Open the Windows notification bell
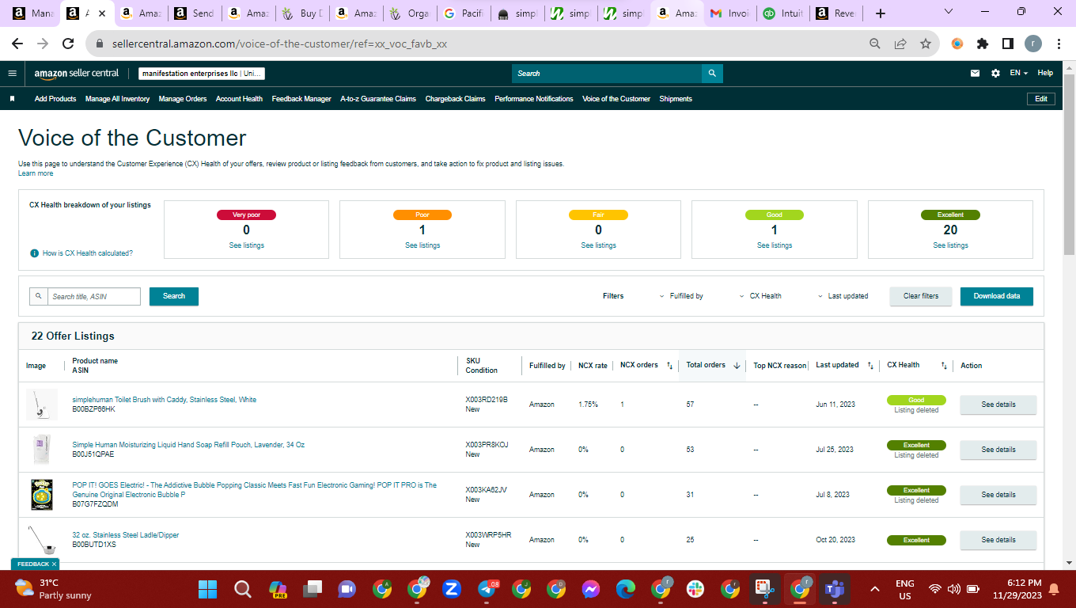 1053,589
